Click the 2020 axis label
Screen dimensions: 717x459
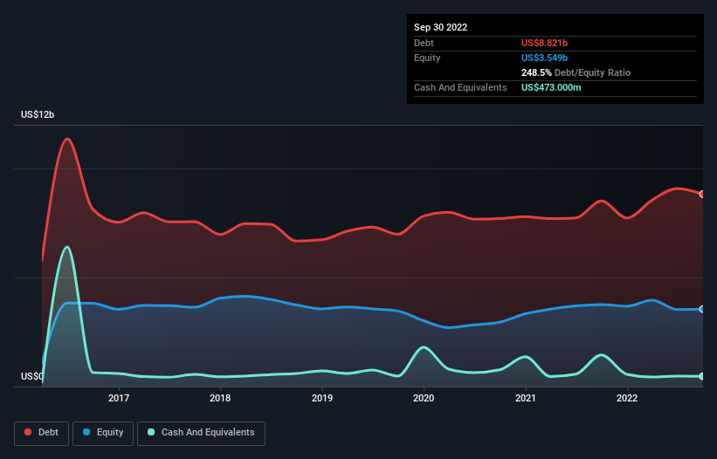click(424, 398)
